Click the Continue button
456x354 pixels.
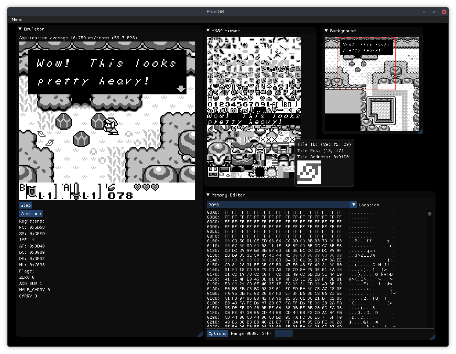31,214
